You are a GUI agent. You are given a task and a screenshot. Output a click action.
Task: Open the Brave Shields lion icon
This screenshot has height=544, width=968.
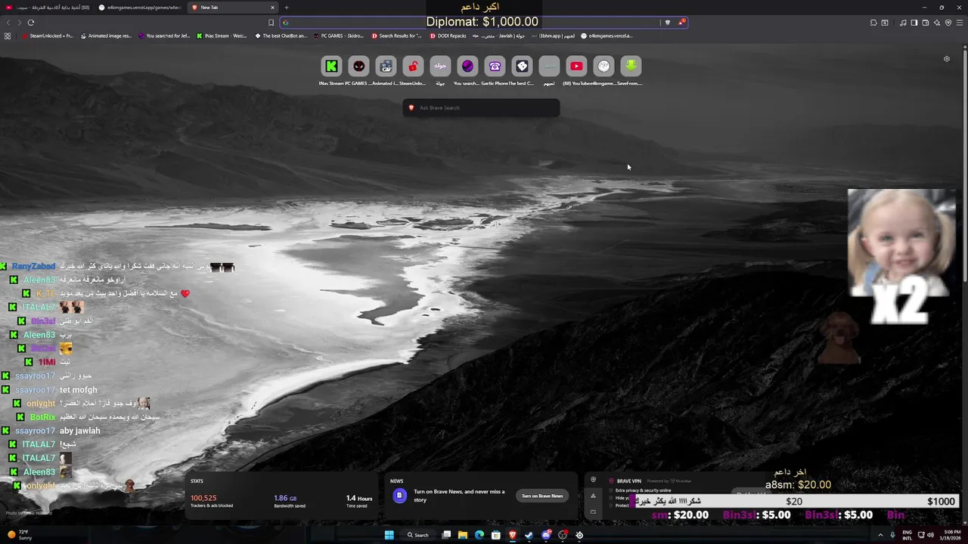click(667, 23)
